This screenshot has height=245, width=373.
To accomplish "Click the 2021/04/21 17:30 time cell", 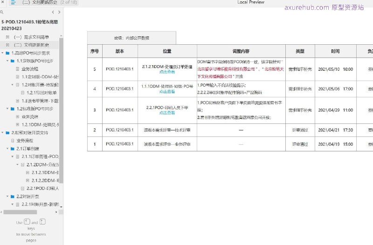I will click(x=335, y=130).
